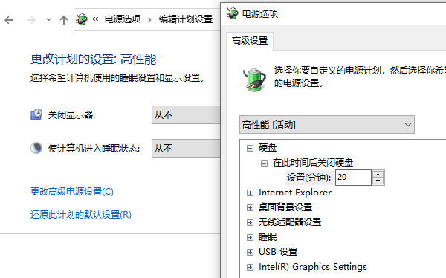Image resolution: width=446 pixels, height=278 pixels.
Task: Select the 高级设置 tab
Action: point(250,41)
